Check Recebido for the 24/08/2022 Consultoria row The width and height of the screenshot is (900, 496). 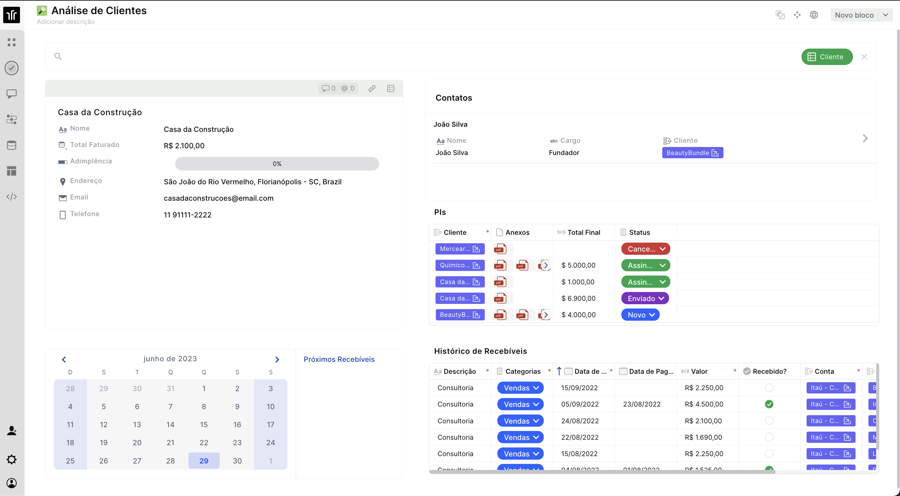(x=769, y=421)
